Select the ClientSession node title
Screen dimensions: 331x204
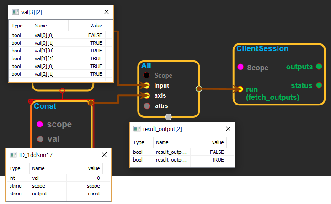pos(262,48)
